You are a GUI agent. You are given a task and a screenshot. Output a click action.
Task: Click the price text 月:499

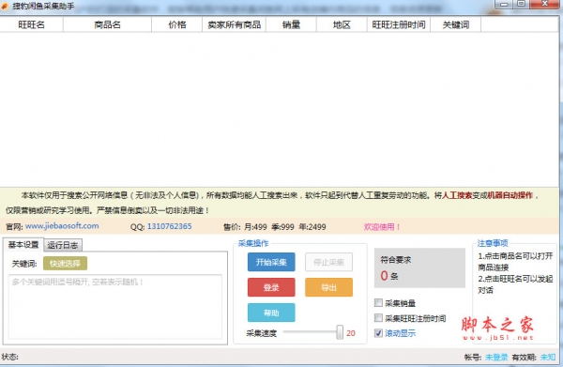[255, 227]
